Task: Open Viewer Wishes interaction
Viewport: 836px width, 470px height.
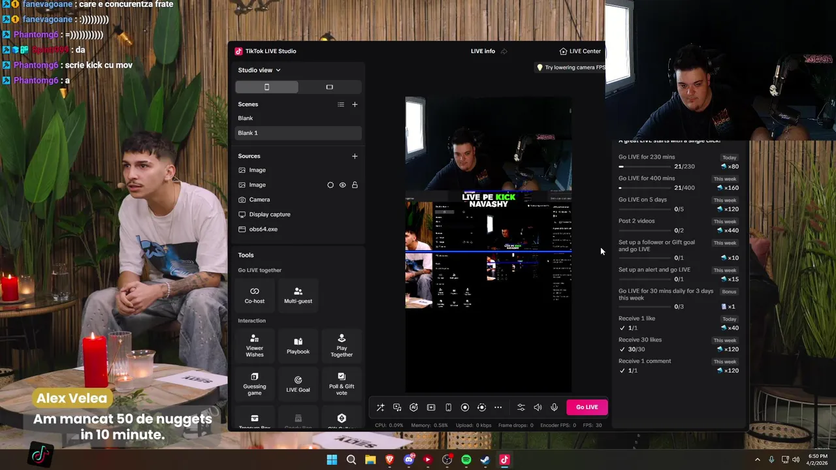Action: (x=255, y=345)
